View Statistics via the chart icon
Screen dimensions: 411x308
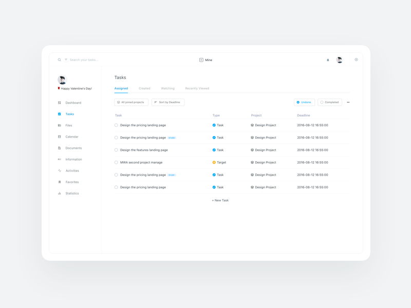tap(60, 193)
